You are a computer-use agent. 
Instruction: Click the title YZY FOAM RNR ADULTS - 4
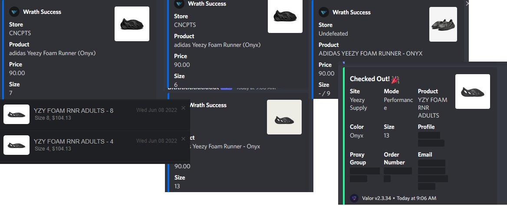point(73,141)
